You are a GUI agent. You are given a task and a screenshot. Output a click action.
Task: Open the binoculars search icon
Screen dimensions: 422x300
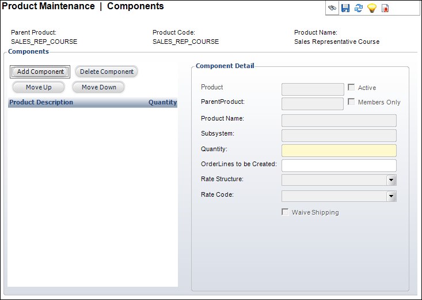click(332, 8)
